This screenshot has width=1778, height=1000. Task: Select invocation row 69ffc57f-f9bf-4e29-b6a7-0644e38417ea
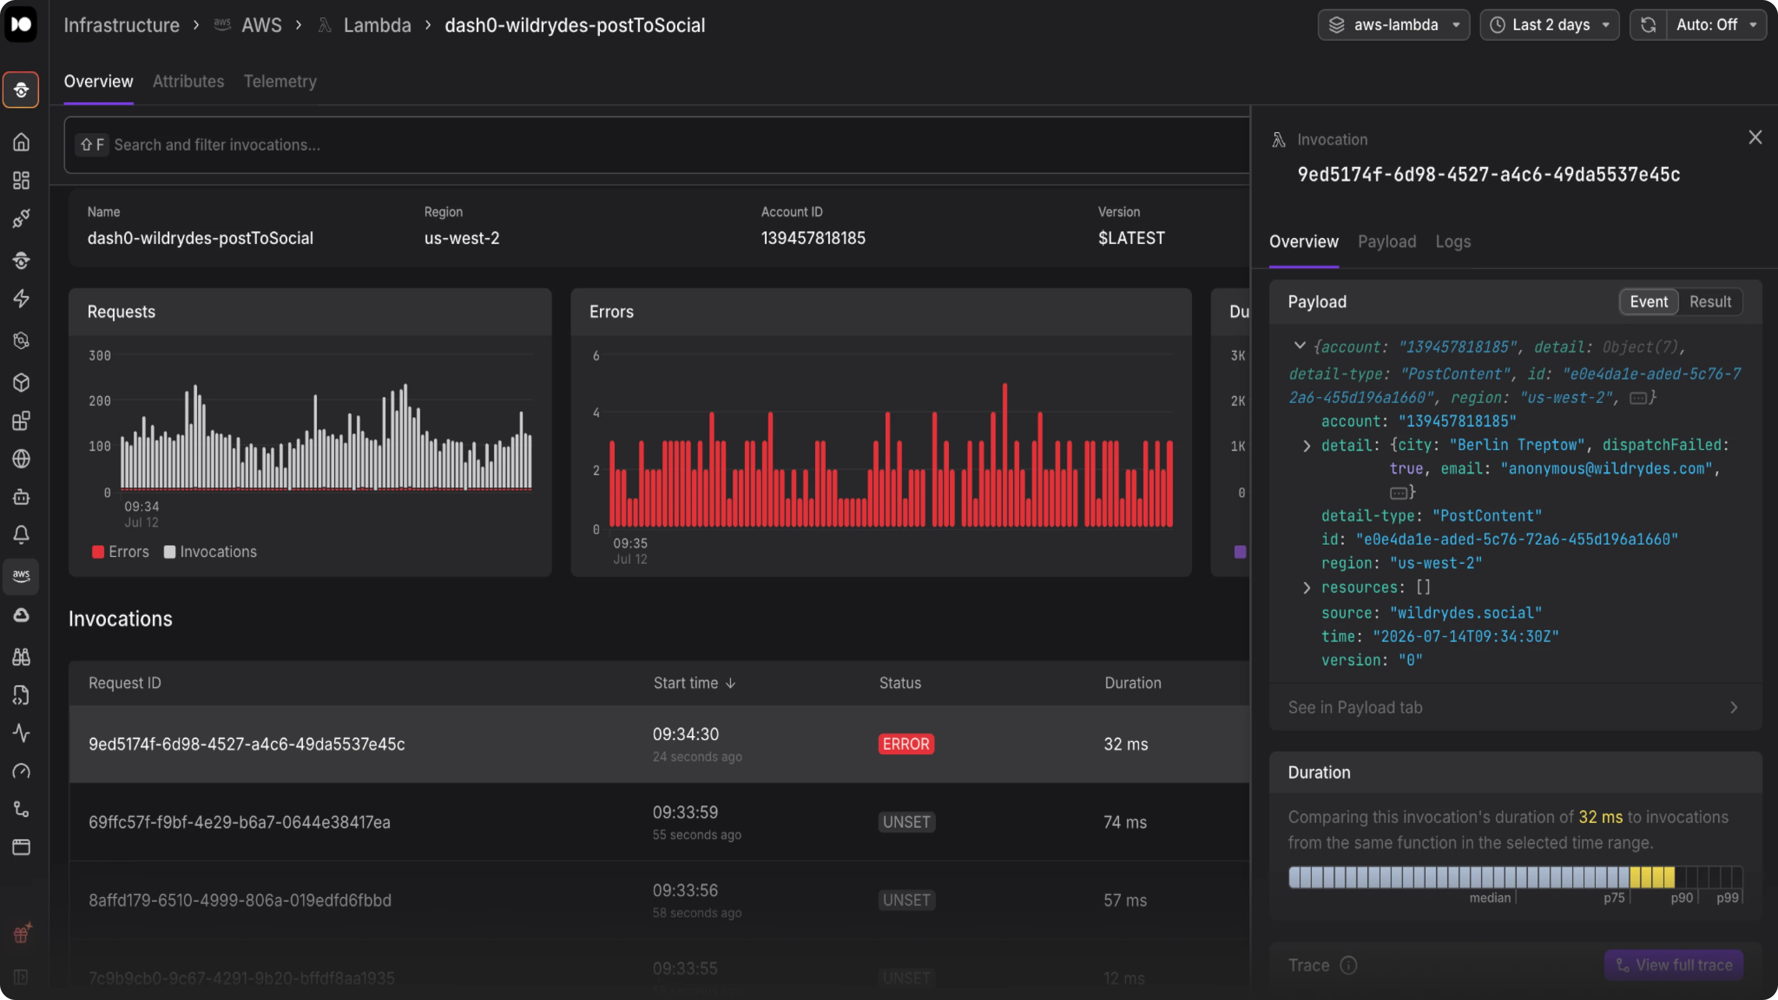(659, 822)
